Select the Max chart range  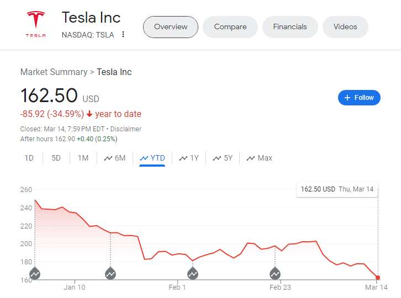pos(260,158)
